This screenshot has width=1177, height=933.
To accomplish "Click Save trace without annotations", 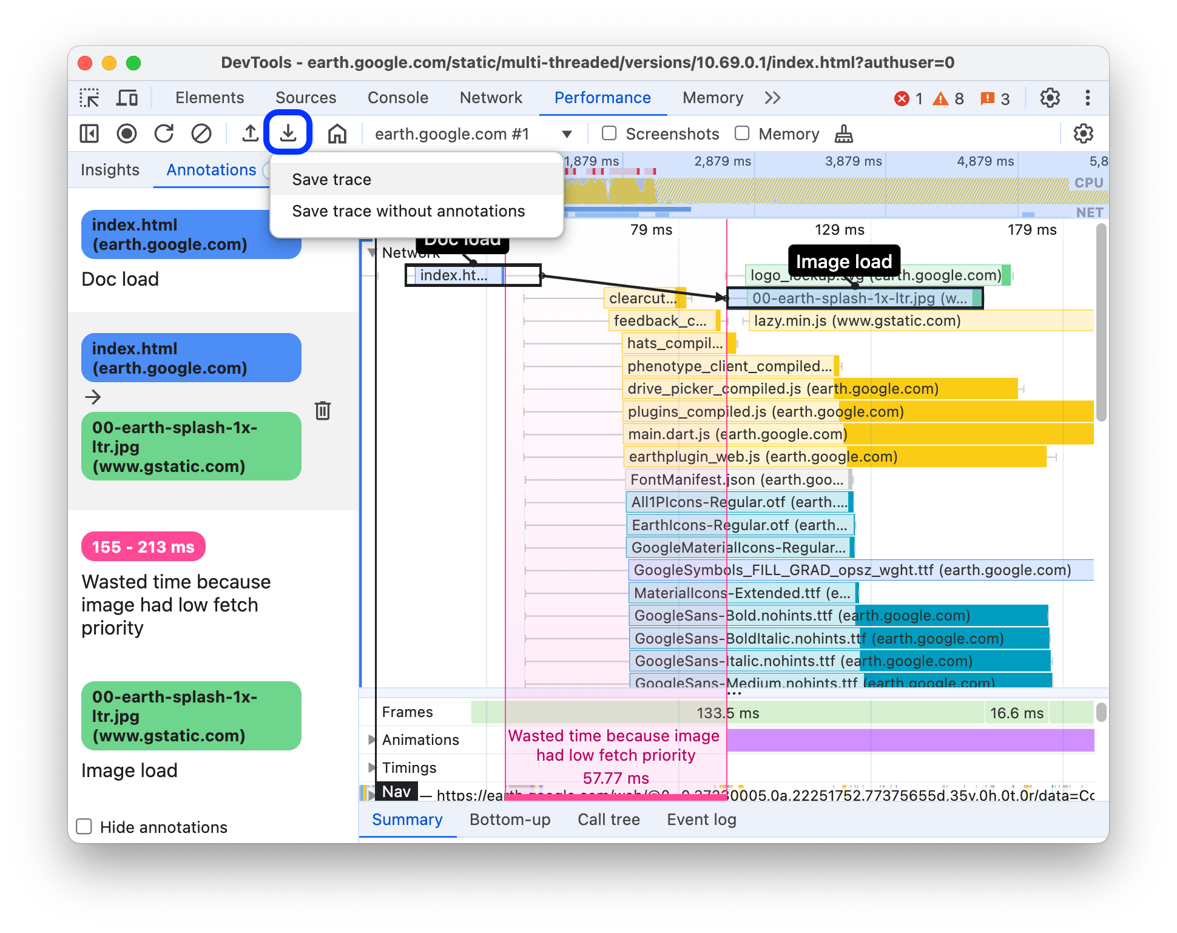I will click(x=410, y=211).
